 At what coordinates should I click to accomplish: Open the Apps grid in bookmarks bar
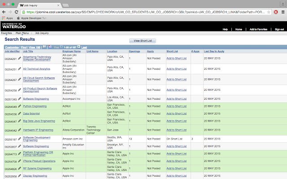pyautogui.click(x=7, y=18)
